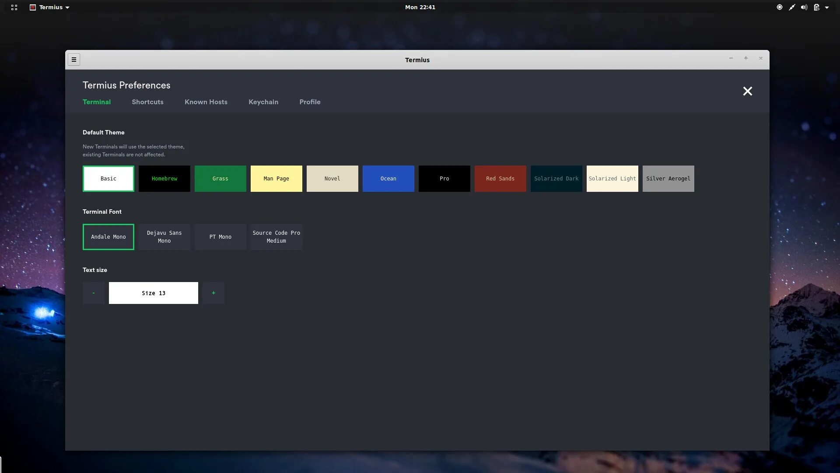Increase text size with the plus button
The height and width of the screenshot is (473, 840).
pyautogui.click(x=213, y=293)
